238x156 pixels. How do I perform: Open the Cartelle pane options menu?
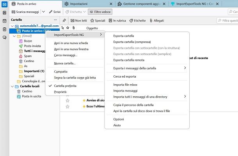pos(55,20)
